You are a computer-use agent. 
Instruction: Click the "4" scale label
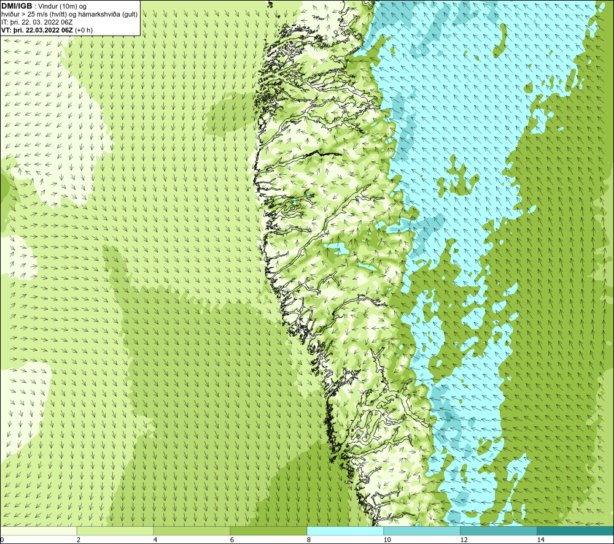[x=155, y=540]
